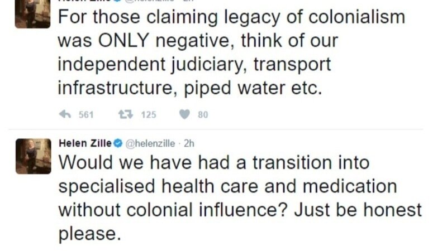Open the tweet via its 2h timestamp
Screen dimensions: 447x251
point(189,143)
